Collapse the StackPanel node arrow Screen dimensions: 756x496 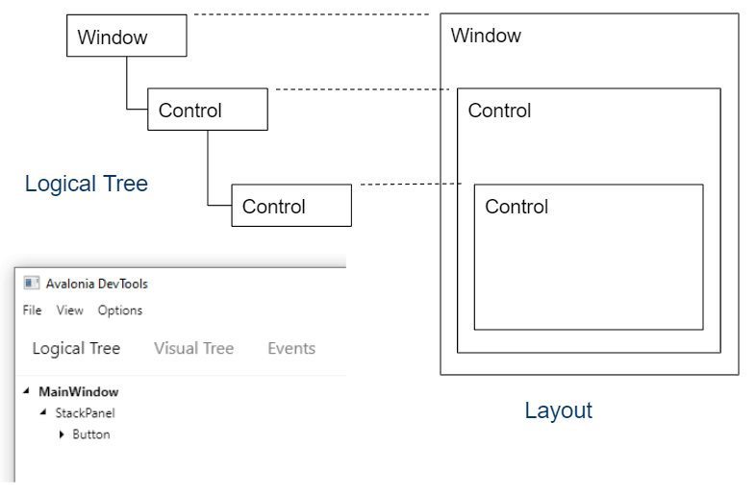(x=43, y=413)
